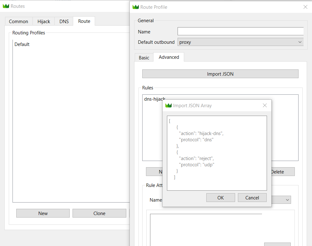Click the Import JSON Array dialog icon
312x246 pixels.
[169, 106]
